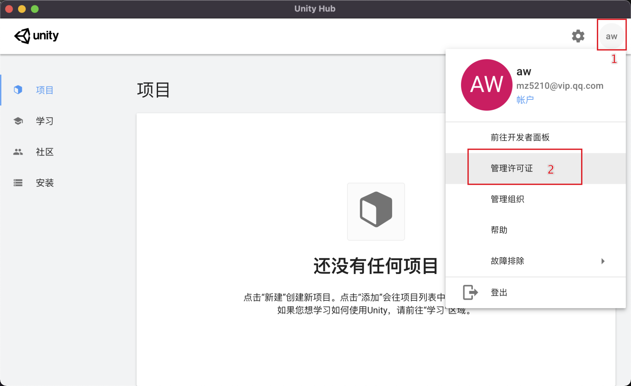
Task: Click the list icon for 安装
Action: coord(18,182)
